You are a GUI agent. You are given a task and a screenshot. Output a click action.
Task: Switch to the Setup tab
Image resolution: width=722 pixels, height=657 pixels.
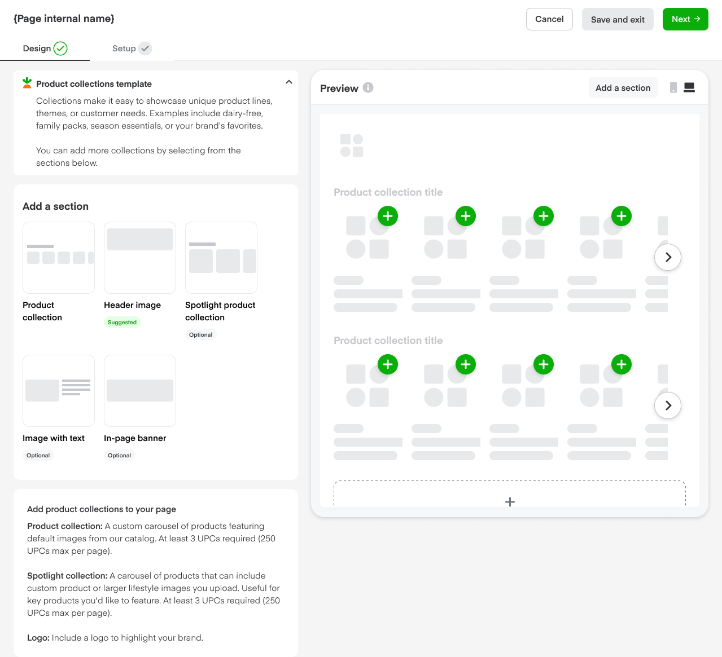[131, 48]
